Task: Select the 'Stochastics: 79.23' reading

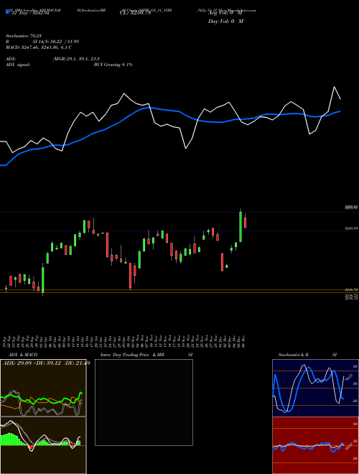Action: pos(23,36)
